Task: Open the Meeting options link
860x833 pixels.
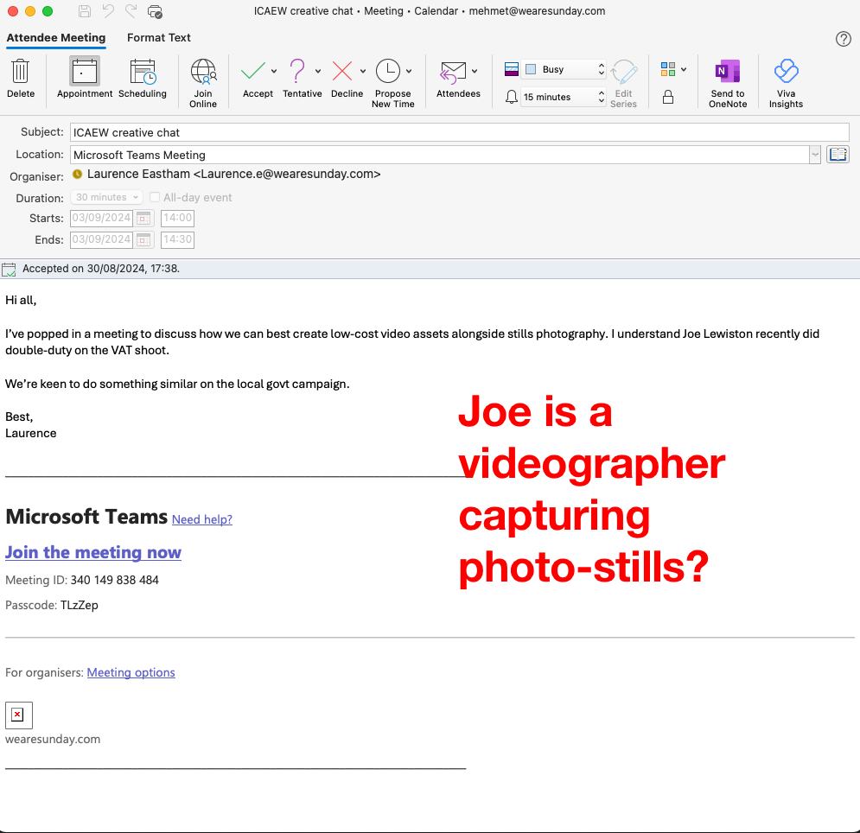Action: (131, 672)
